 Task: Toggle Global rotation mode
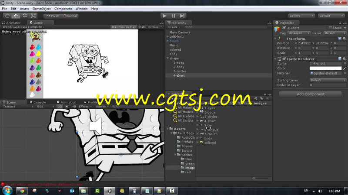pos(70,16)
